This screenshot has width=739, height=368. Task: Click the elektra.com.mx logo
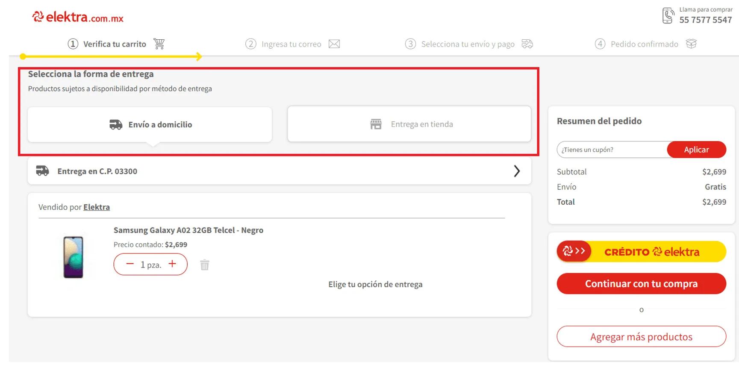point(78,17)
